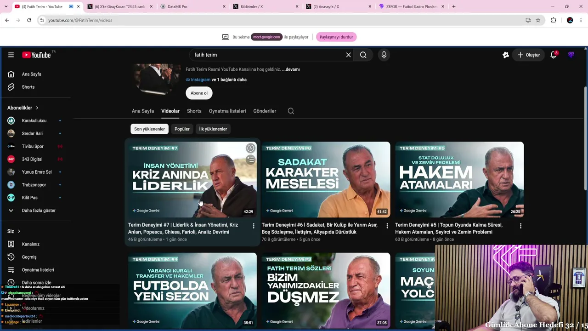
Task: Switch to the ZEFOR Futbol Kadro browser tab
Action: coord(412,6)
